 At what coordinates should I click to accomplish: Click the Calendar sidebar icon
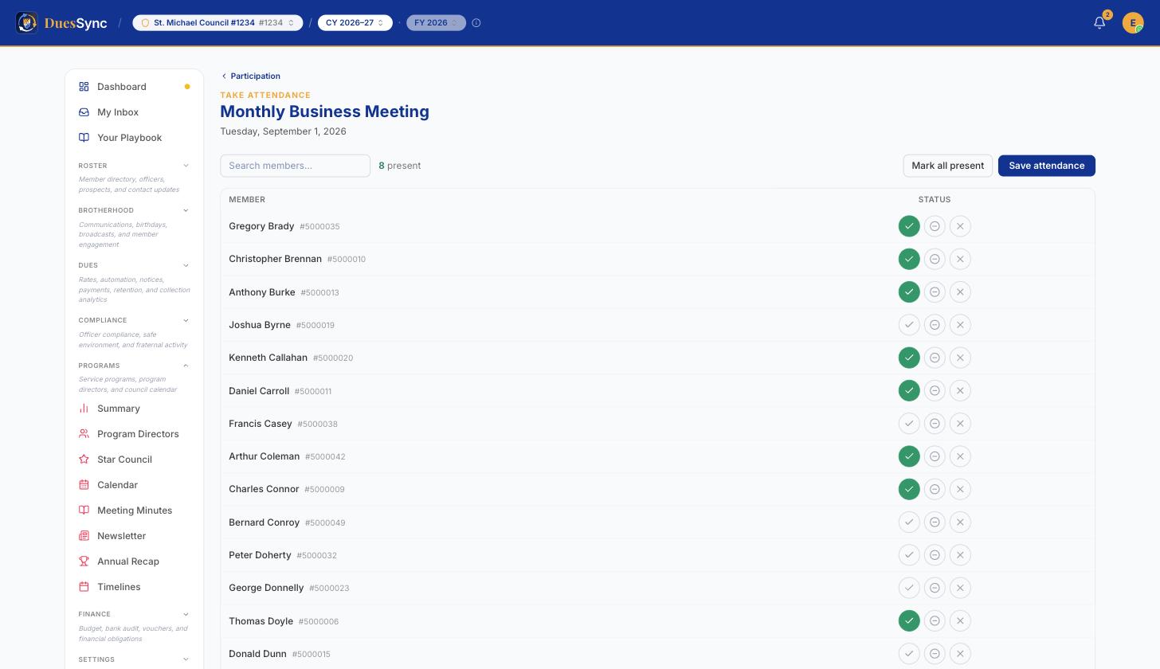tap(84, 485)
